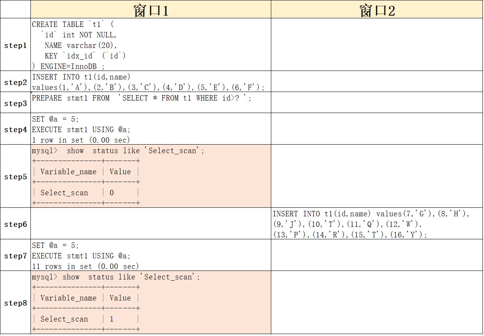Select the SET @a = 5 cell in step4
484x336 pixels.
click(x=150, y=130)
